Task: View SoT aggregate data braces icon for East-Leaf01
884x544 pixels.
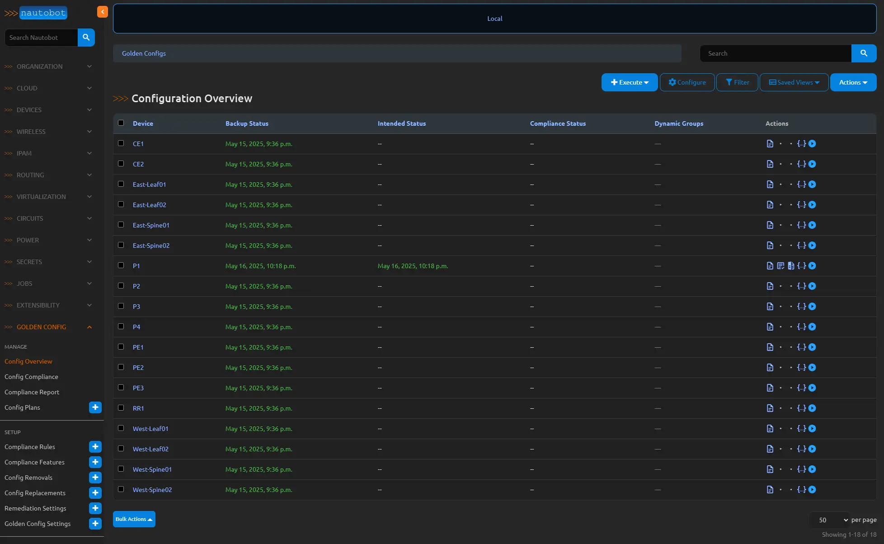Action: click(x=801, y=184)
